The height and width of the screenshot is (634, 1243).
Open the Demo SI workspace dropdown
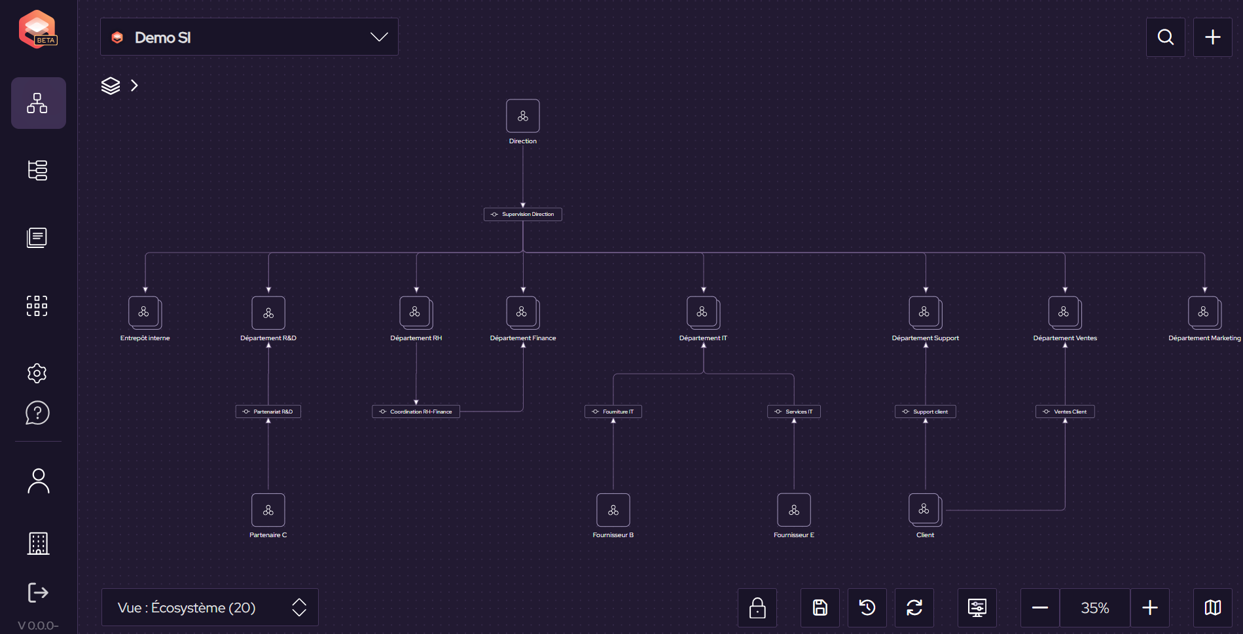249,37
